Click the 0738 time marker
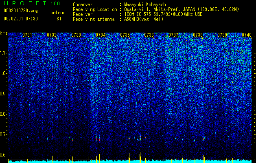The image size is (256, 163). pos(198,35)
